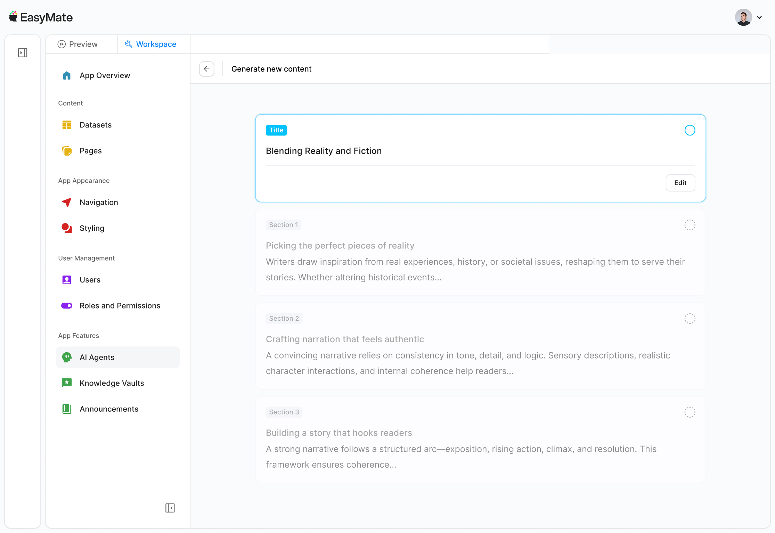Select the Section 3 radio circle
Screen dimensions: 775x533
[690, 412]
